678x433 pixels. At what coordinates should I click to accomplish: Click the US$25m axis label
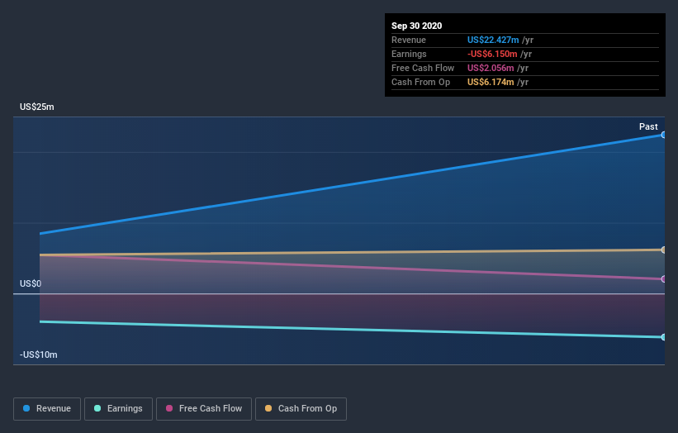click(x=37, y=107)
